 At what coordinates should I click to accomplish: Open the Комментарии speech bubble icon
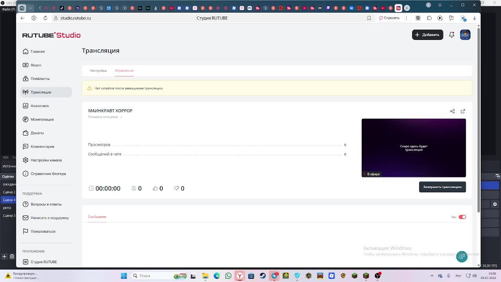(25, 146)
